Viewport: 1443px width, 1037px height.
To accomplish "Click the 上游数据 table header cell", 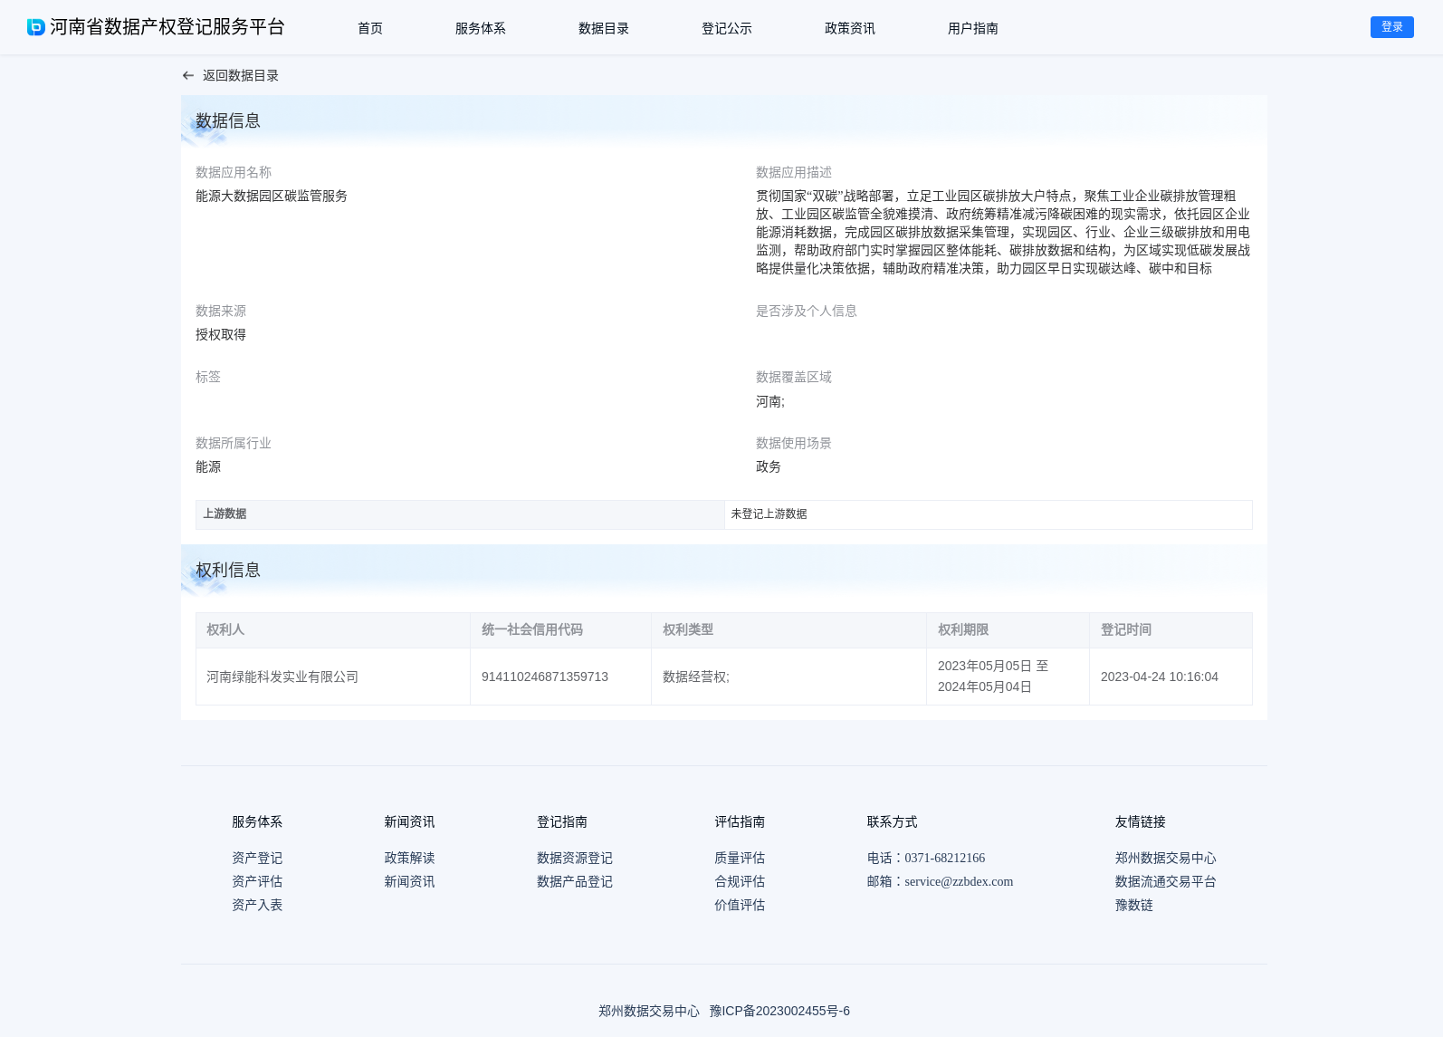I will (460, 514).
